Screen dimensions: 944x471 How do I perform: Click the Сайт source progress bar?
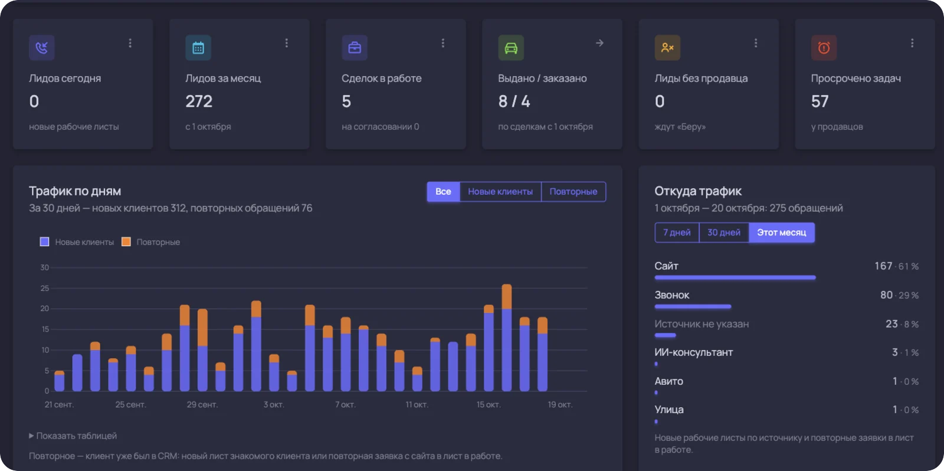[735, 277]
